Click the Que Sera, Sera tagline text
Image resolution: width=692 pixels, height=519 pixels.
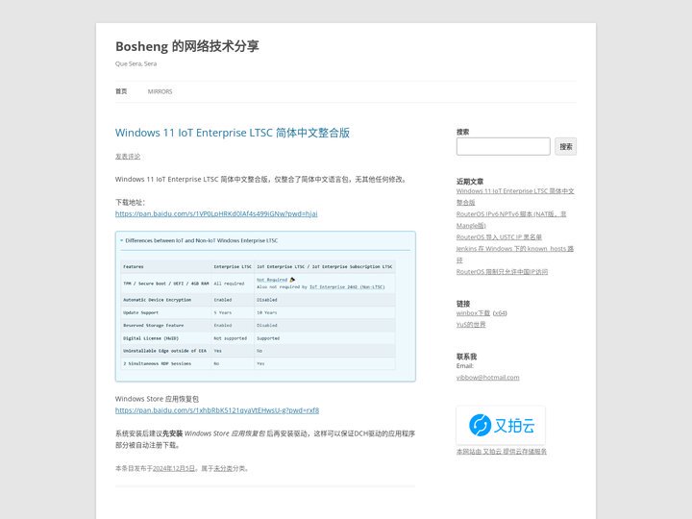[136, 63]
